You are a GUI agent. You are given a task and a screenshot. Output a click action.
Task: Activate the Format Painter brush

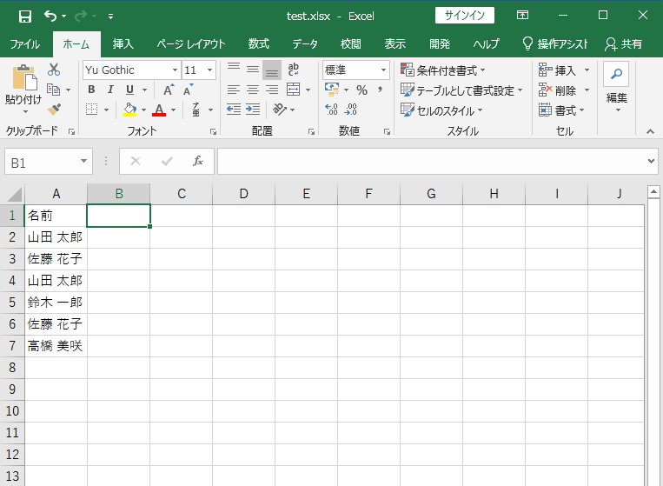pos(54,110)
